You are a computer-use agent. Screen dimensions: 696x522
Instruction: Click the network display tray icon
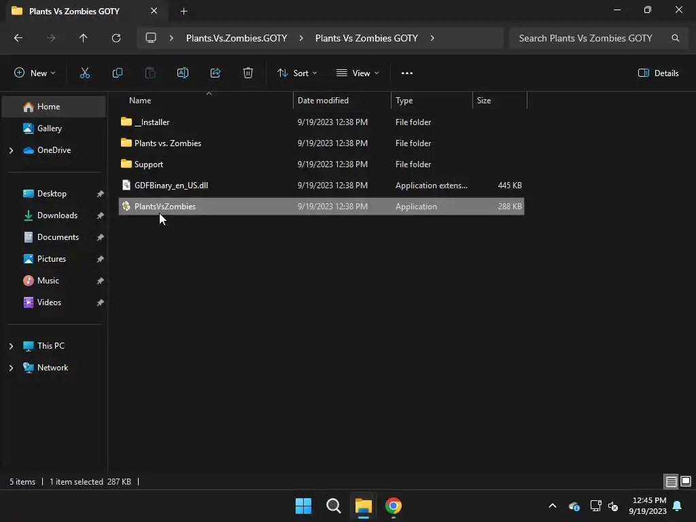pos(595,506)
